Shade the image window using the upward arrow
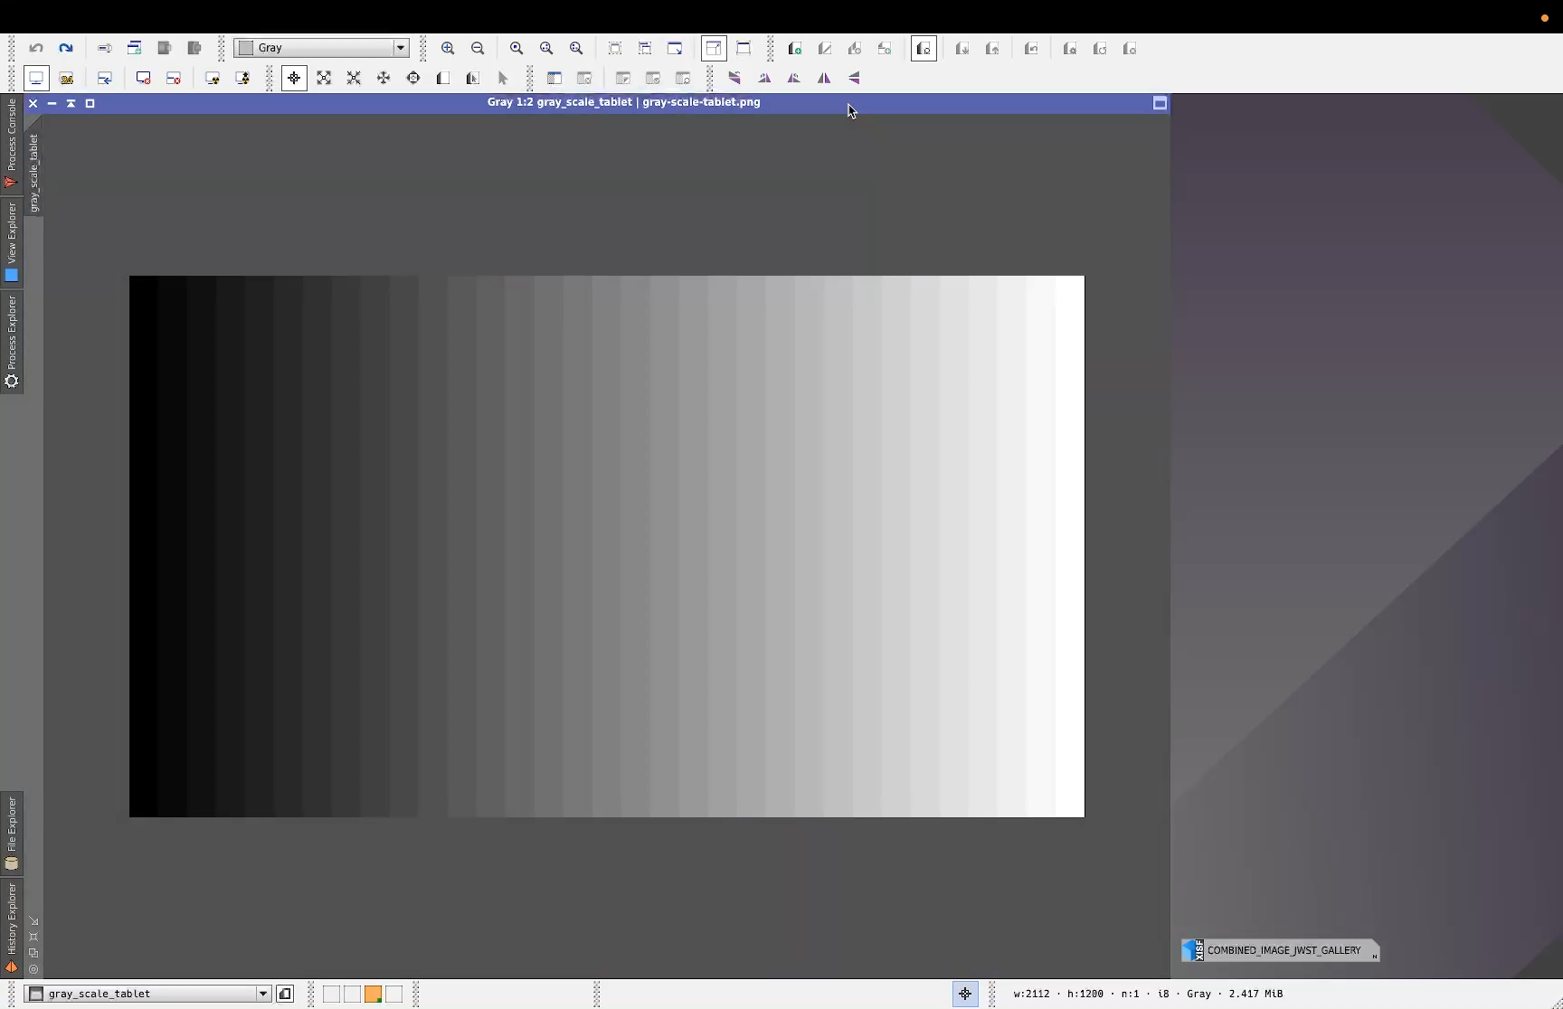The image size is (1563, 1009). click(71, 103)
